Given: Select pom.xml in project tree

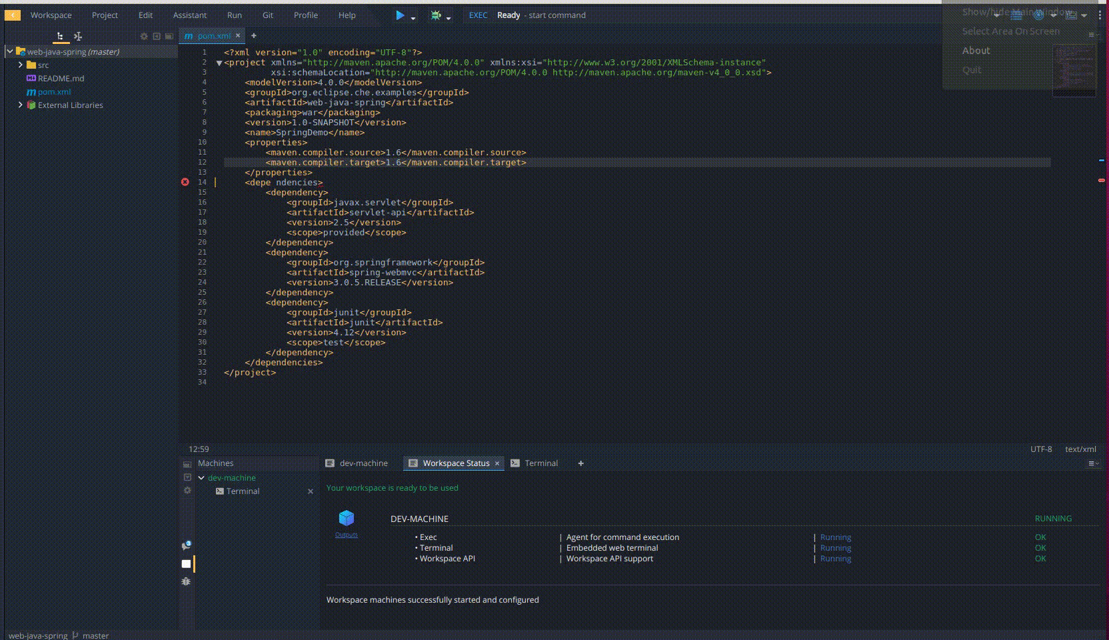Looking at the screenshot, I should point(54,91).
